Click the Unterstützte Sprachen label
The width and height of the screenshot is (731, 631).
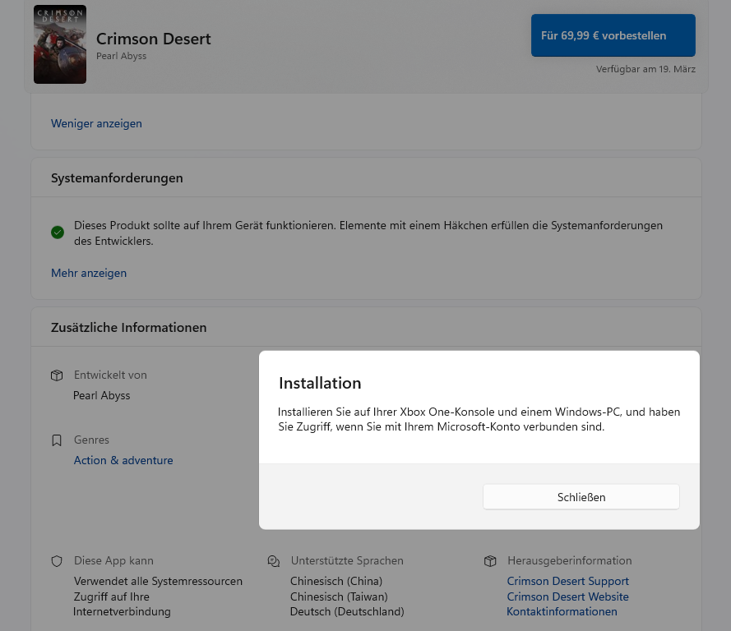[x=347, y=560]
